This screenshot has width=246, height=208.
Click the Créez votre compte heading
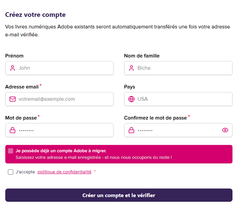coord(35,15)
